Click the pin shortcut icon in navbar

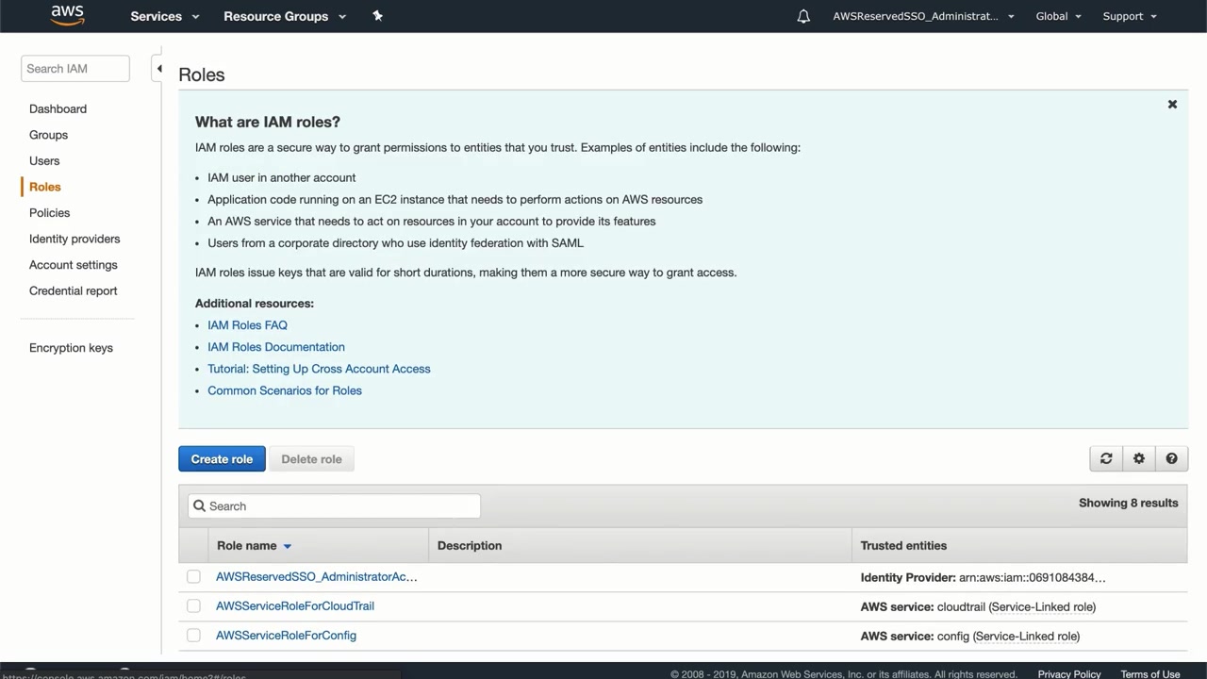[377, 16]
